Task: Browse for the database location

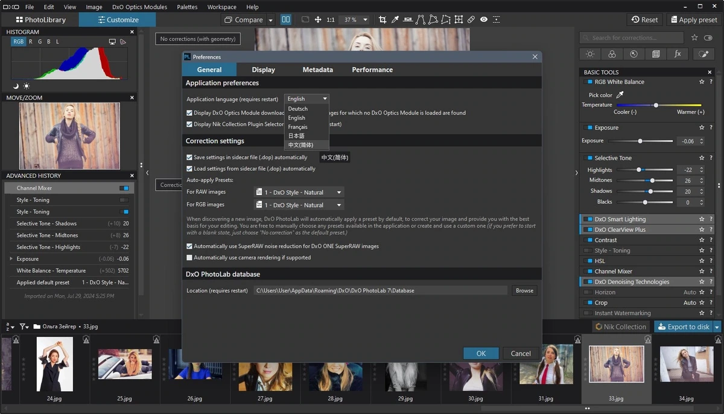Action: click(524, 291)
